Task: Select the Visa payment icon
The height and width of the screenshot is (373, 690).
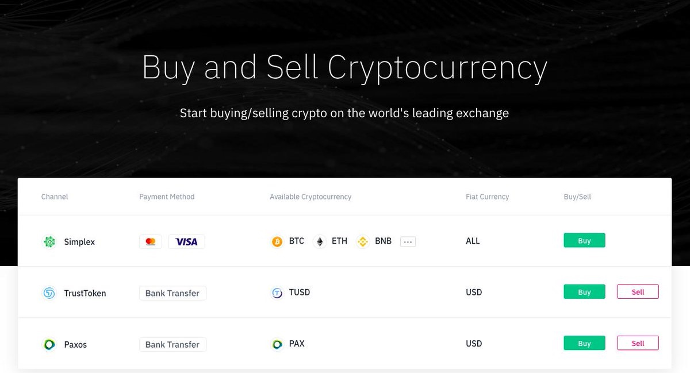Action: (x=186, y=241)
